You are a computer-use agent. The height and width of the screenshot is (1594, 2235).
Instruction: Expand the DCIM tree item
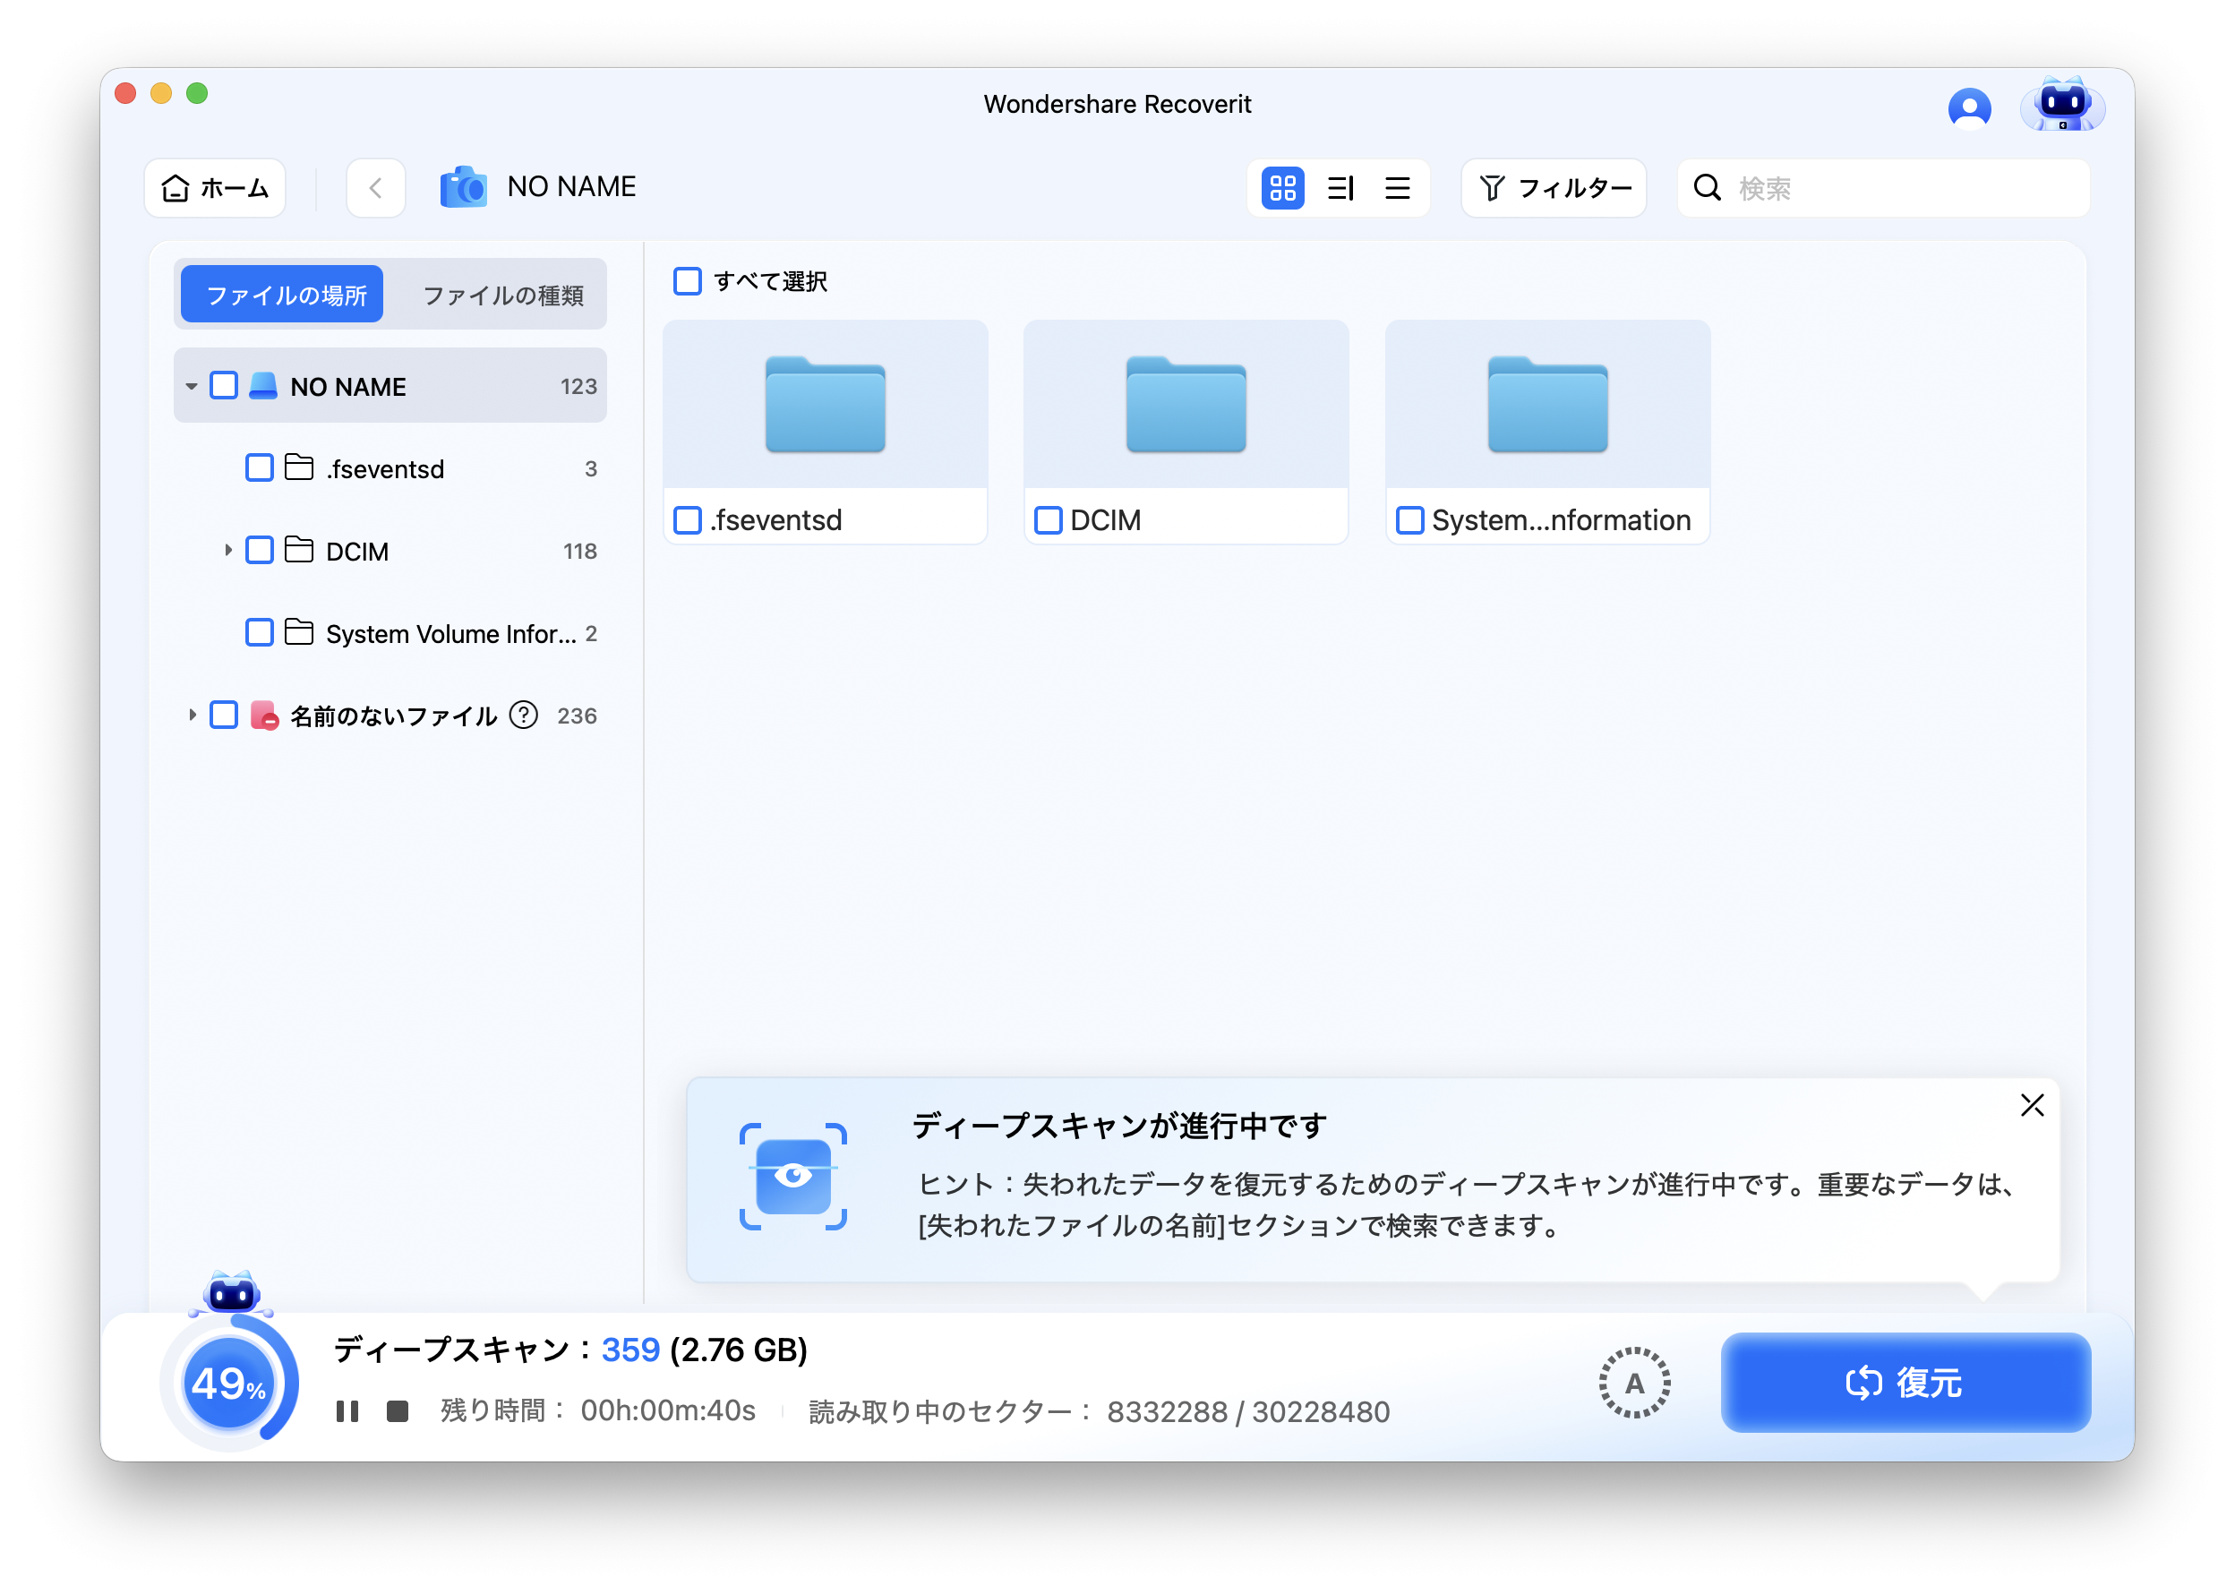pos(227,551)
